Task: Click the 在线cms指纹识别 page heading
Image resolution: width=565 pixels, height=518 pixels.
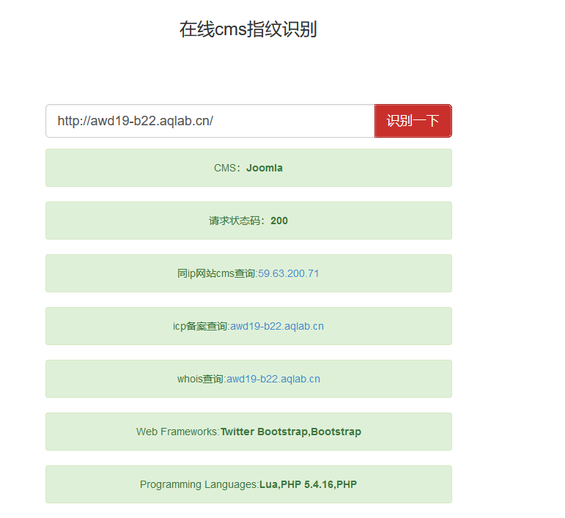Action: pos(248,29)
